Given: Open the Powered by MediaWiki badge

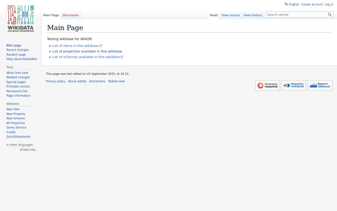Looking at the screenshot, I should tap(267, 86).
